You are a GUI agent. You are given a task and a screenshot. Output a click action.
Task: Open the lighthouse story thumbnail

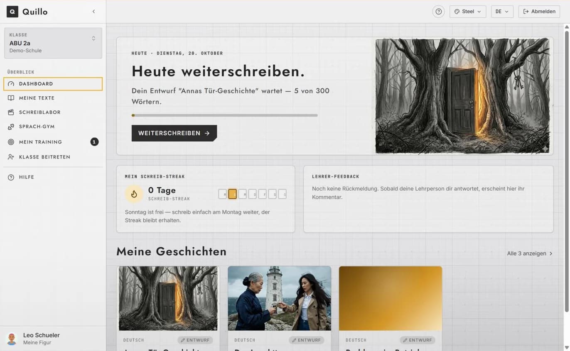pos(279,298)
